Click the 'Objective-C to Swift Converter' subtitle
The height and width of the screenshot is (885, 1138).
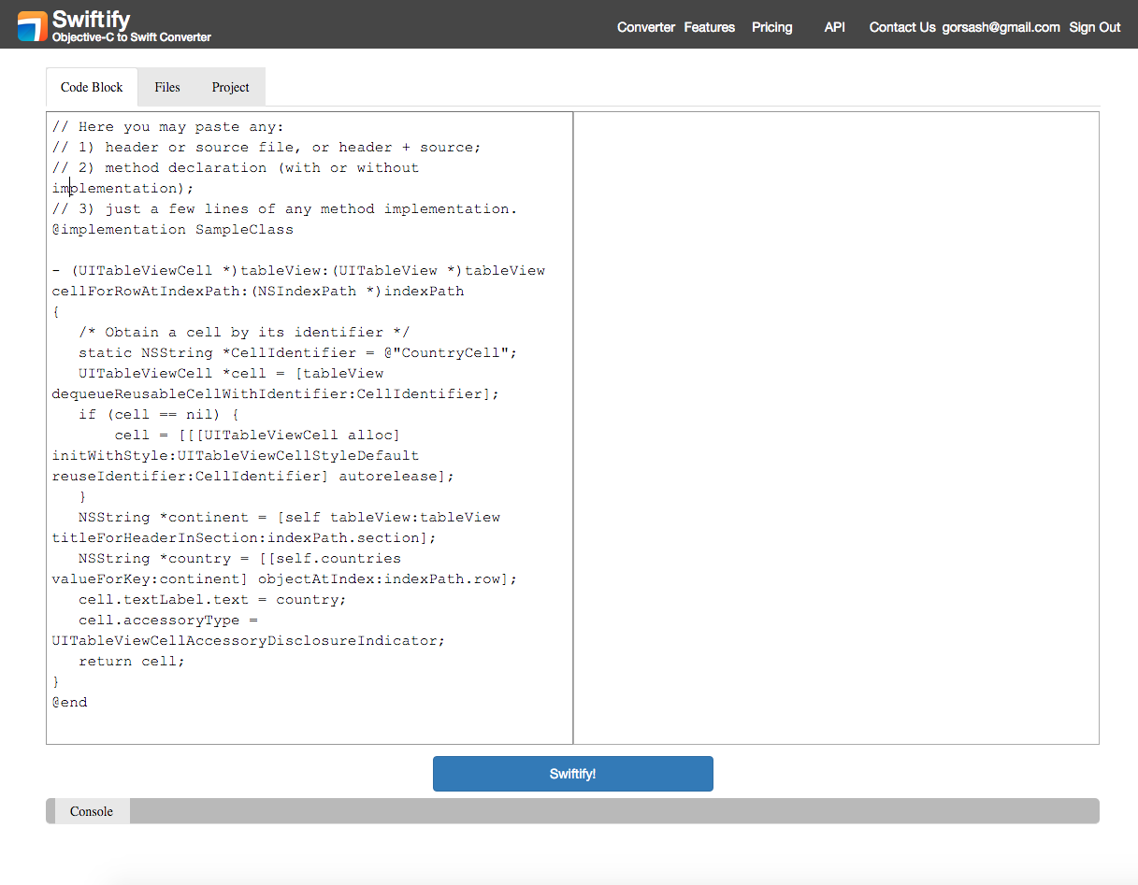[132, 37]
